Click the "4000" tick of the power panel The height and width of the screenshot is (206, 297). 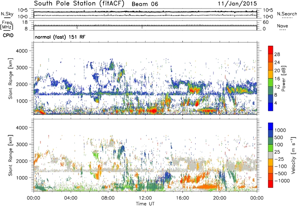22,51
